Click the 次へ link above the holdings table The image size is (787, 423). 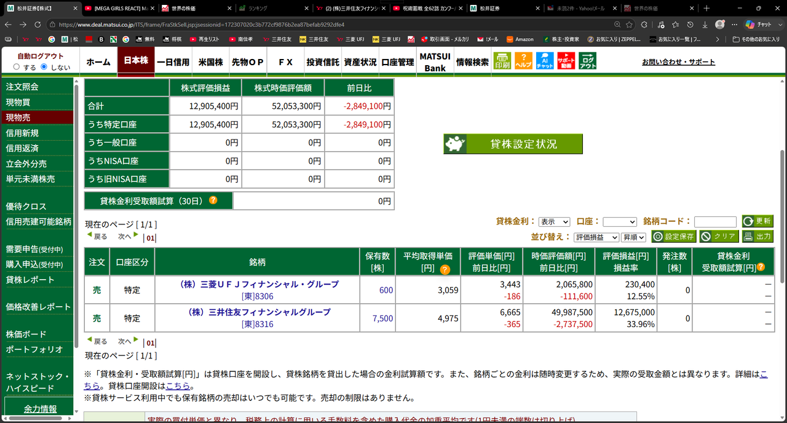pos(128,237)
